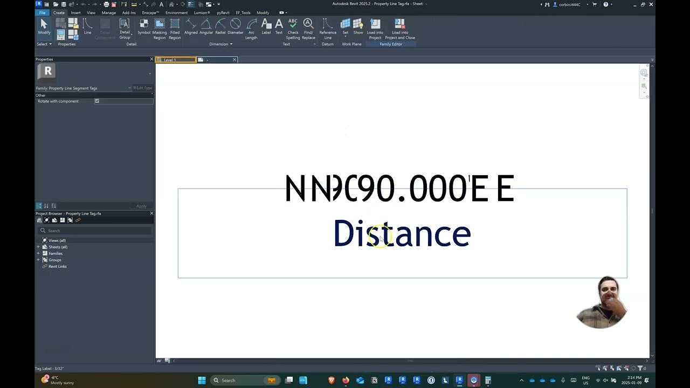
Task: Click the Print icon in quick access toolbar
Action: (106, 4)
